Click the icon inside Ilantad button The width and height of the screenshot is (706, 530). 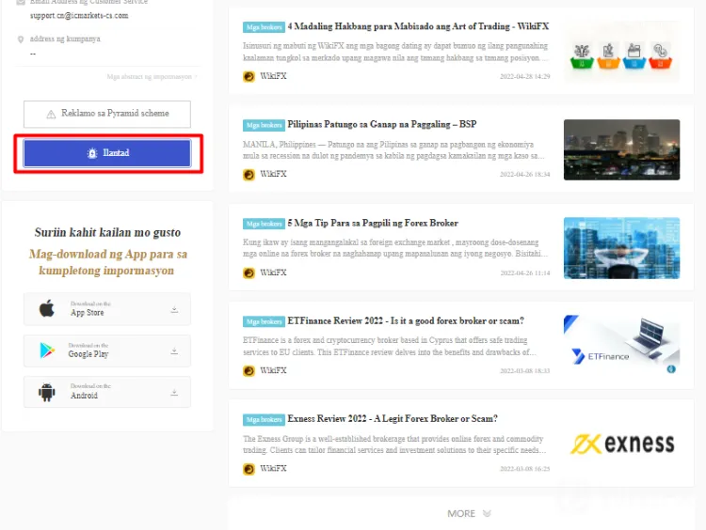[x=92, y=153]
